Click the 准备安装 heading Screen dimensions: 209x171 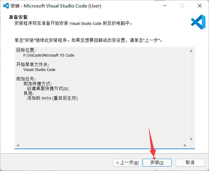(x=18, y=17)
